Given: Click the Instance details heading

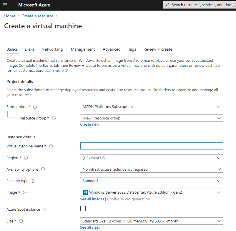Looking at the screenshot, I should pyautogui.click(x=21, y=137).
